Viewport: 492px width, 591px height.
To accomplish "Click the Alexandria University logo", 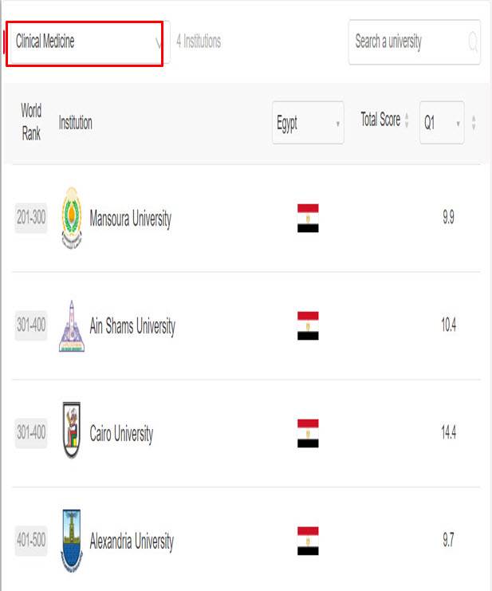I will [71, 541].
